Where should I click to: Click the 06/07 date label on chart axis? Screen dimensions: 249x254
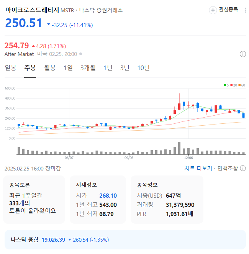[69, 158]
